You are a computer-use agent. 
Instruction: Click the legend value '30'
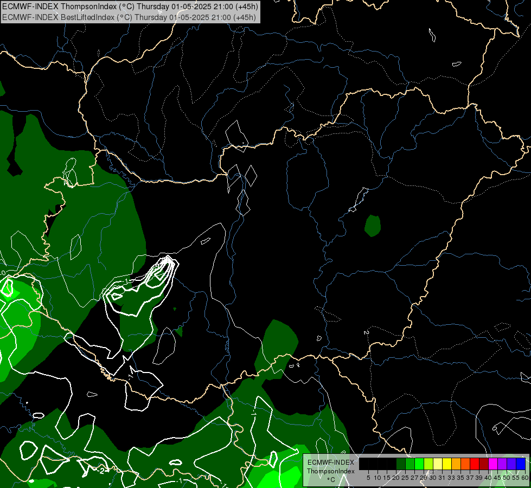point(433,478)
